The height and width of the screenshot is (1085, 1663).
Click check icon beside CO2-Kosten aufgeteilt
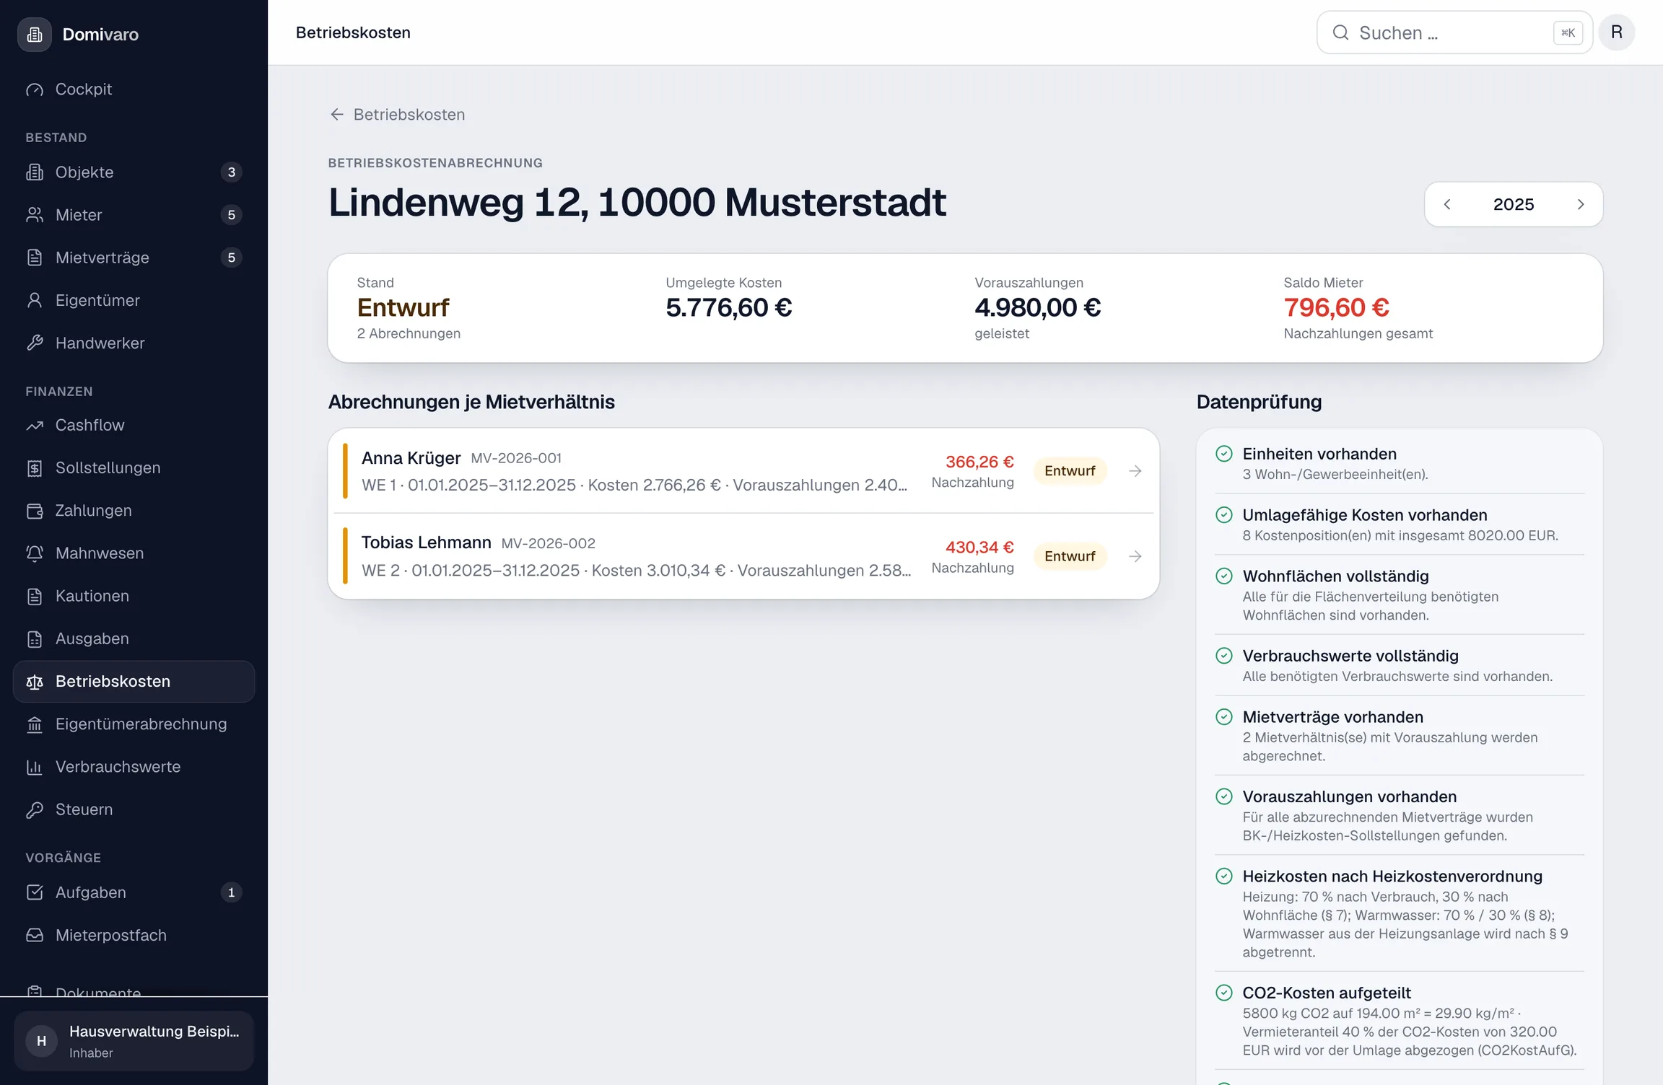point(1224,993)
